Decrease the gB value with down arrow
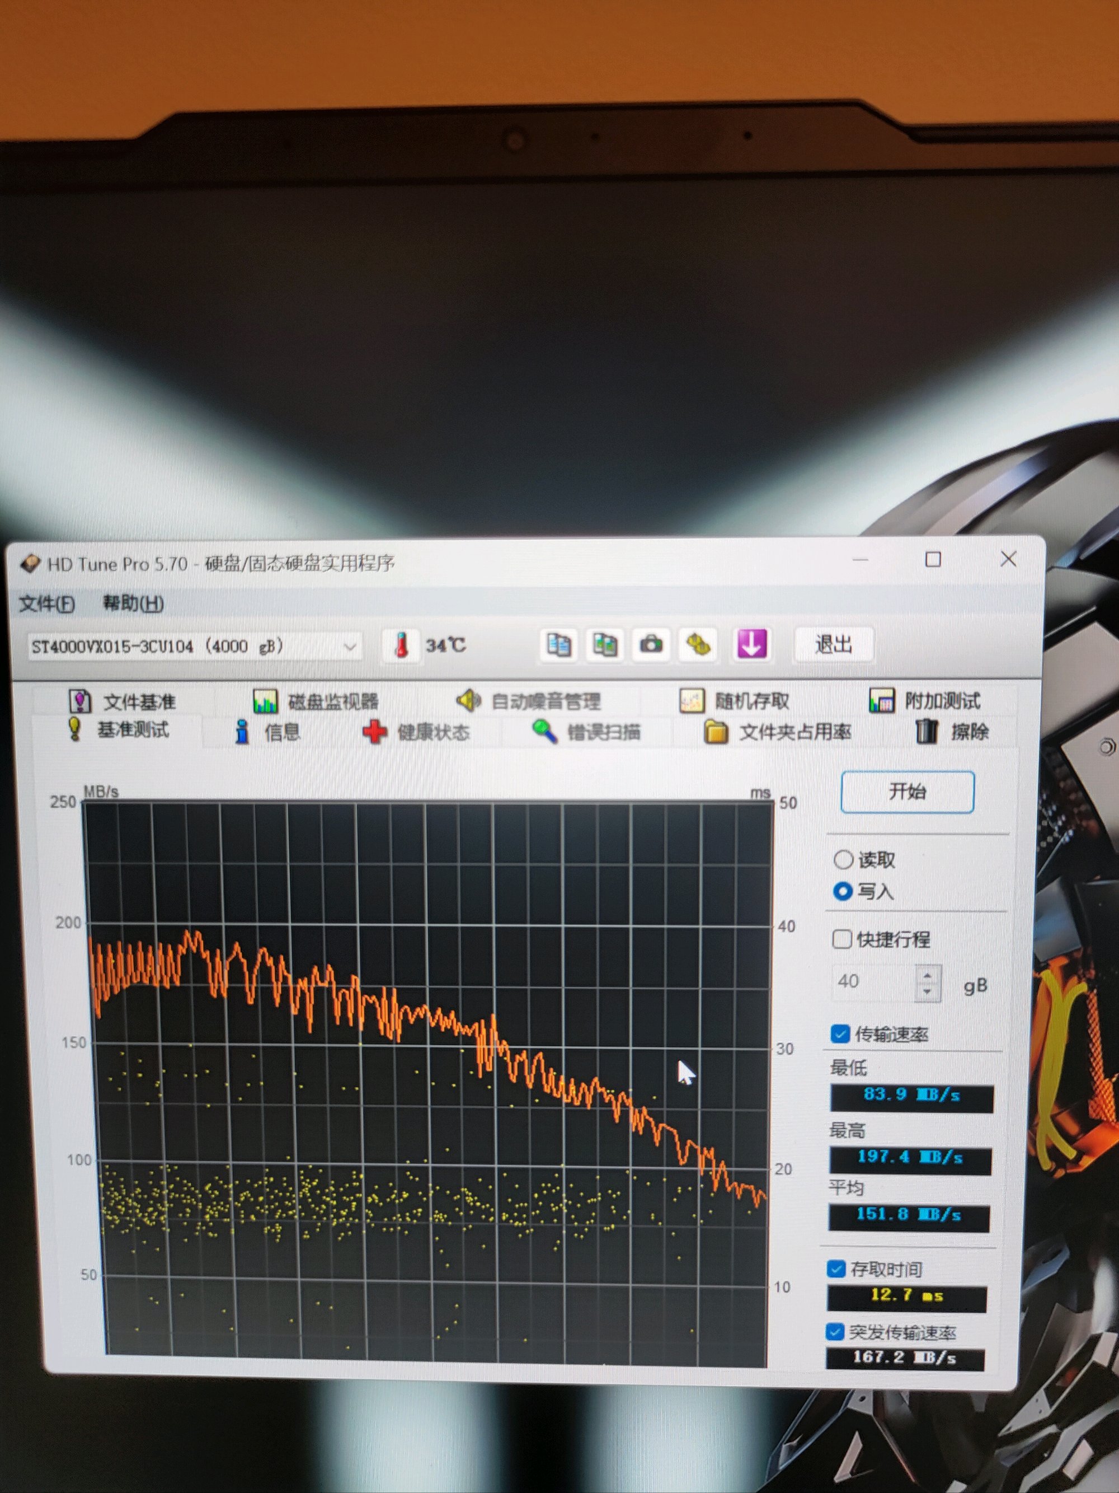The height and width of the screenshot is (1493, 1119). point(928,991)
